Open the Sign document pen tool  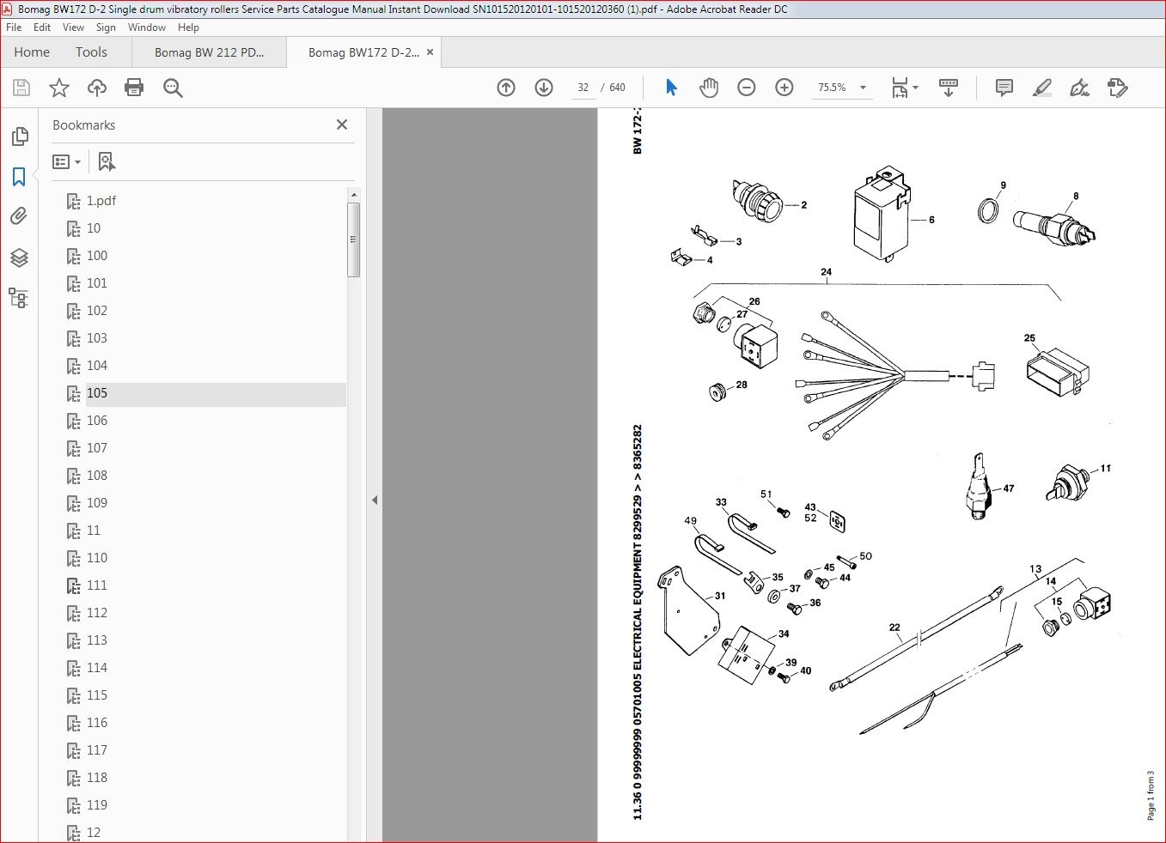coord(1079,88)
